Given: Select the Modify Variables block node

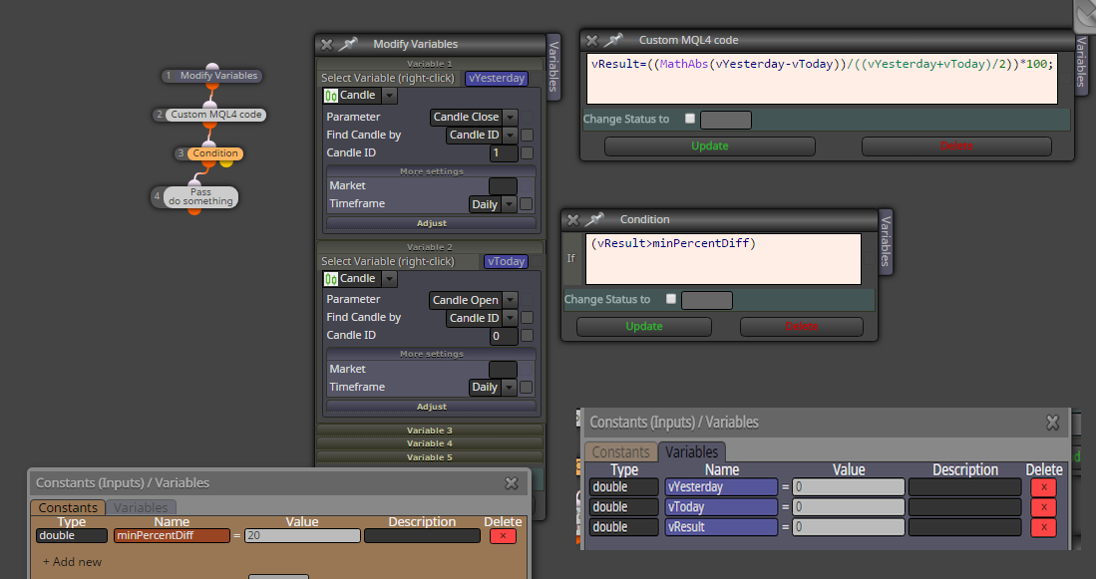Looking at the screenshot, I should pos(211,76).
